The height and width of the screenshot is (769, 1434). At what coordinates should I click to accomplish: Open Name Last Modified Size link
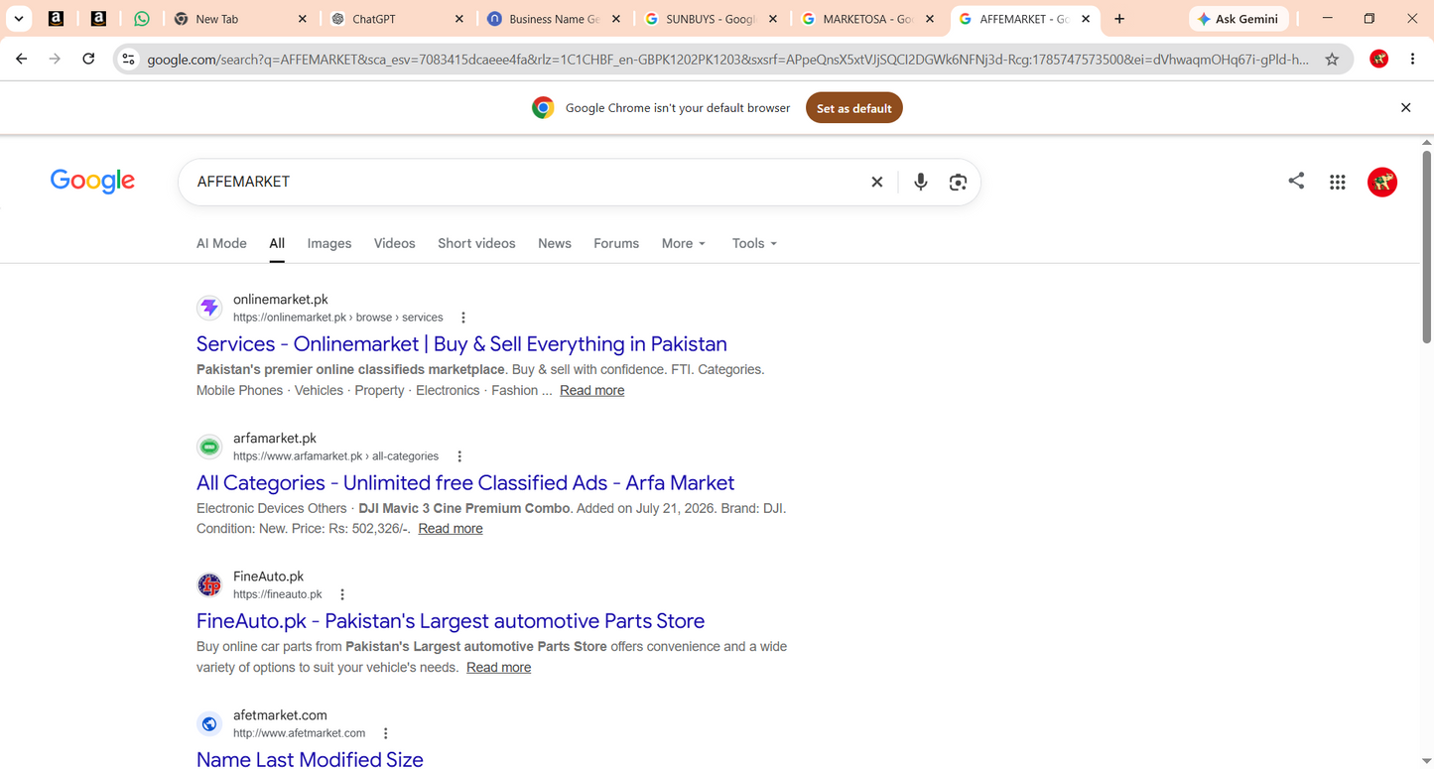(x=310, y=759)
